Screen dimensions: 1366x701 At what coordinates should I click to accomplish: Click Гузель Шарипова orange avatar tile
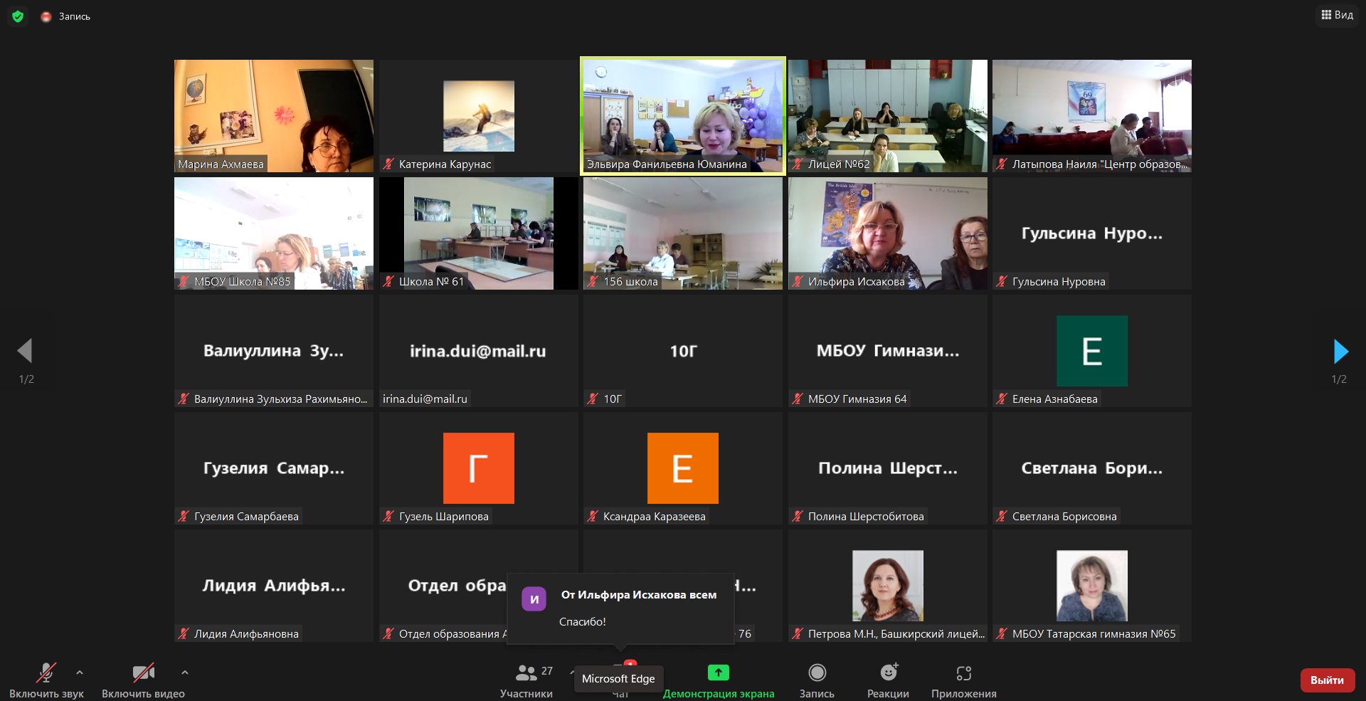[x=478, y=468]
